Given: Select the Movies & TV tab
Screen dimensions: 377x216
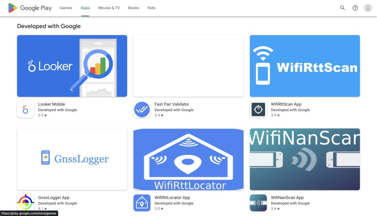Looking at the screenshot, I should point(109,8).
